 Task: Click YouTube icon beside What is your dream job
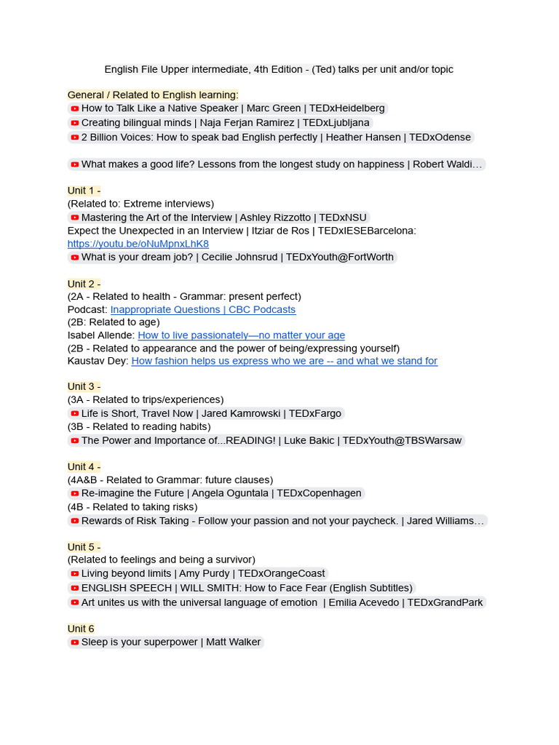click(x=75, y=258)
